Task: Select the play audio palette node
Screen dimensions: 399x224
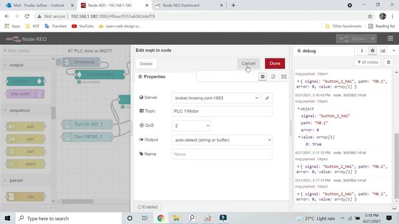Action: coord(25,94)
